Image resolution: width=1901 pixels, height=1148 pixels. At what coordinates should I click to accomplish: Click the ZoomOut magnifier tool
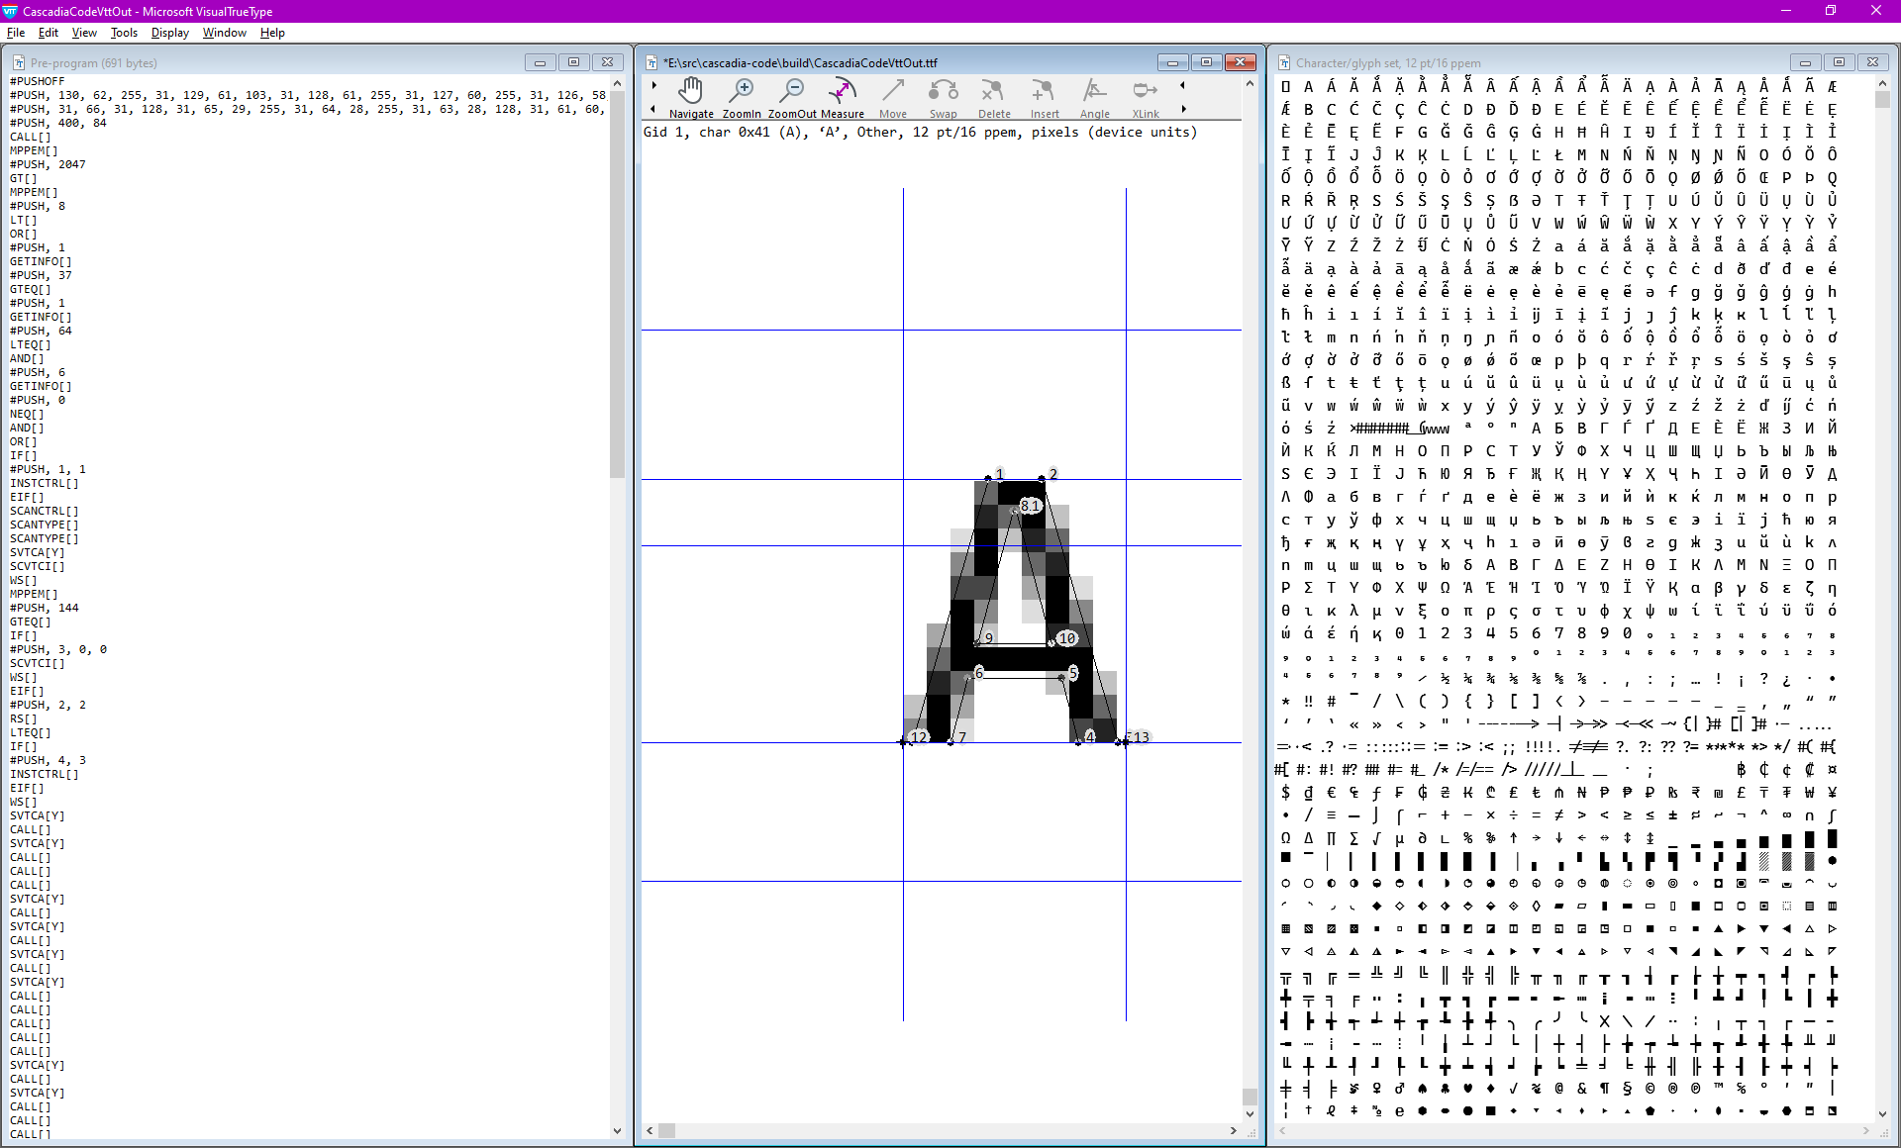tap(792, 98)
